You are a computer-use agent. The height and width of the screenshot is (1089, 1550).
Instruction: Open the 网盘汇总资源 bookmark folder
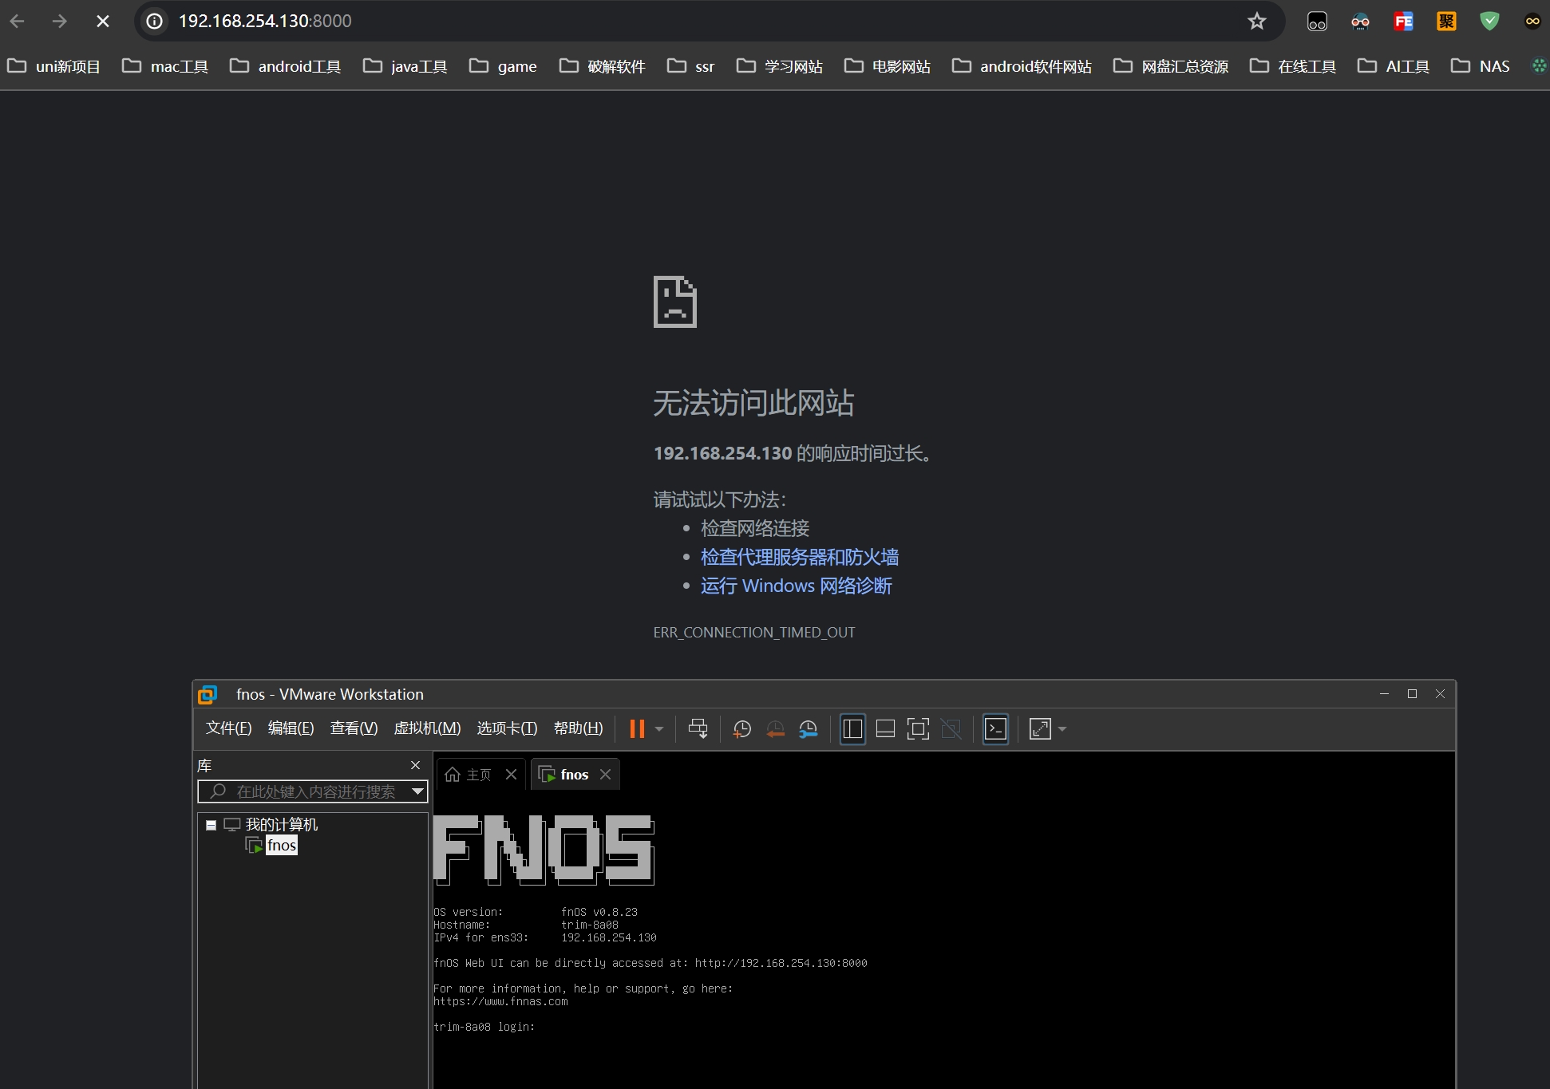tap(1171, 66)
